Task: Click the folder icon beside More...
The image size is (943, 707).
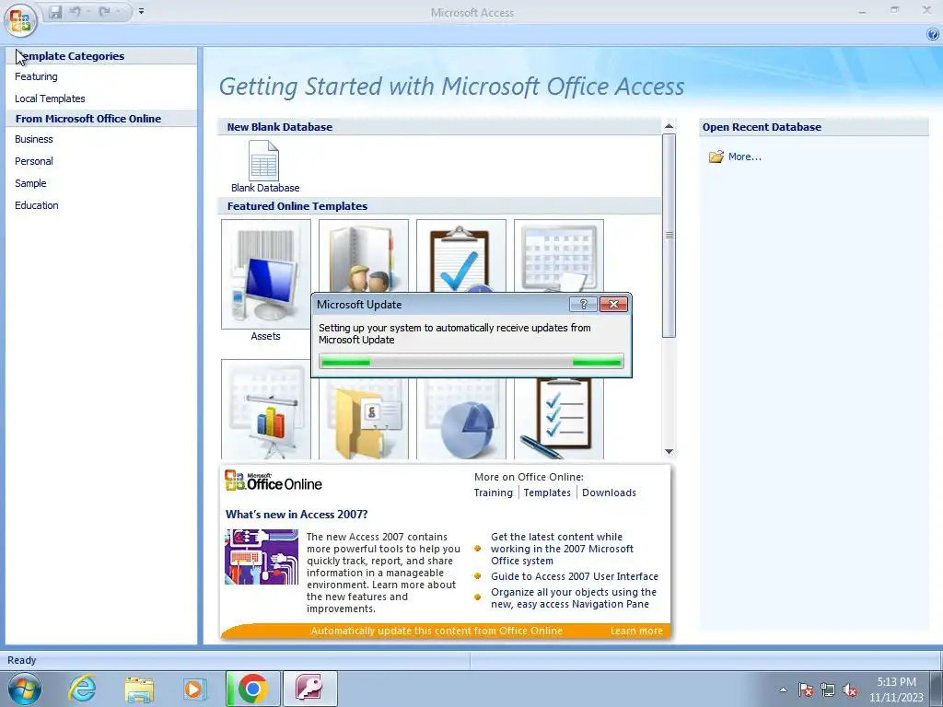Action: pyautogui.click(x=716, y=156)
